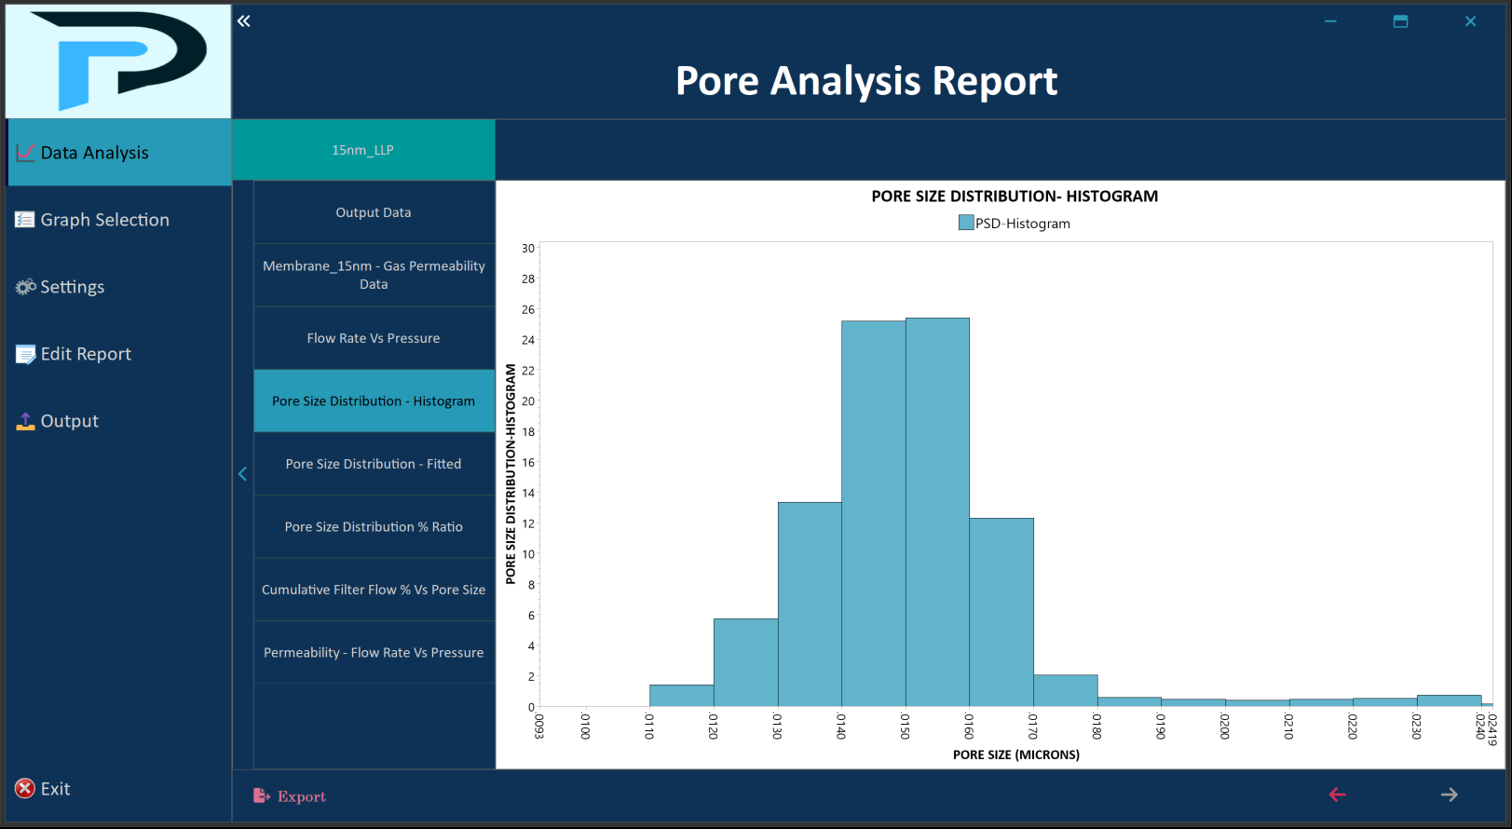The height and width of the screenshot is (829, 1512).
Task: Go back with the red left arrow
Action: [x=1337, y=795]
